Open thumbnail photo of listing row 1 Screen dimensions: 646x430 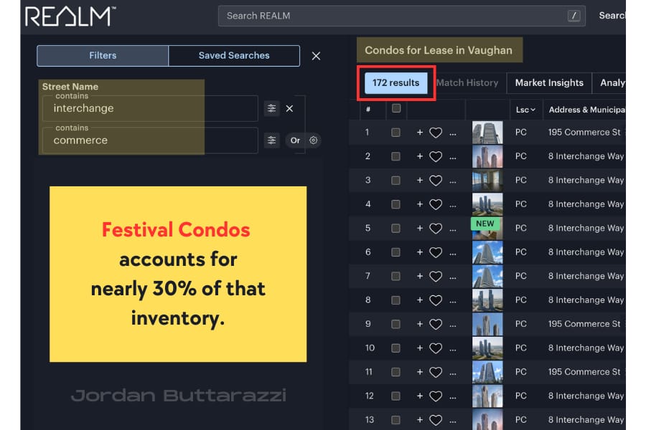tap(487, 133)
